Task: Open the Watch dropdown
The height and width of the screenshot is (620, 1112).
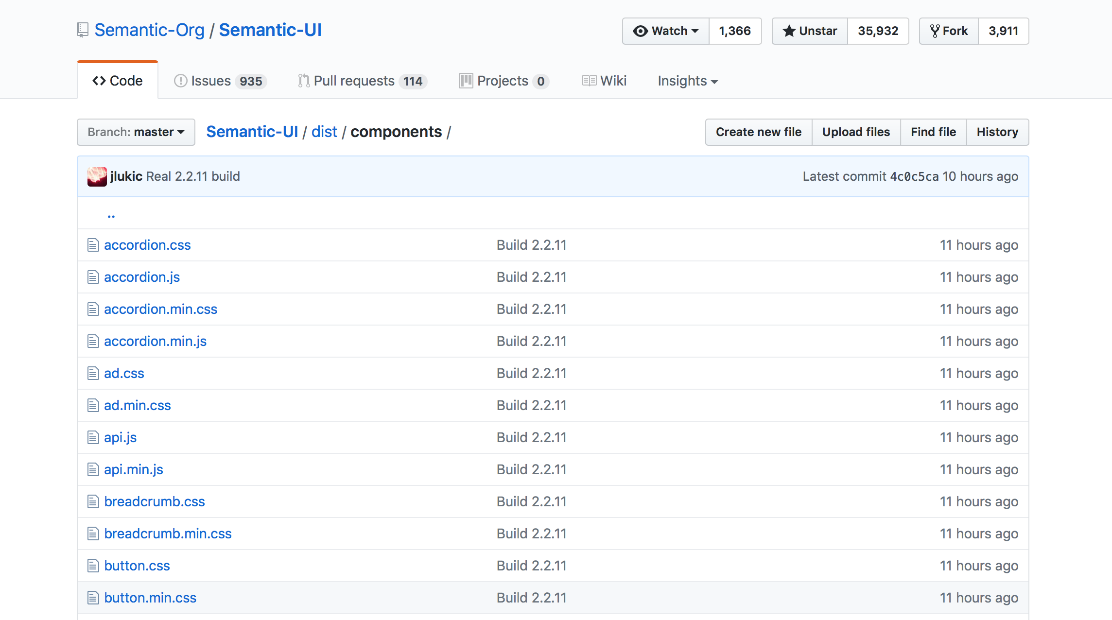Action: [665, 31]
